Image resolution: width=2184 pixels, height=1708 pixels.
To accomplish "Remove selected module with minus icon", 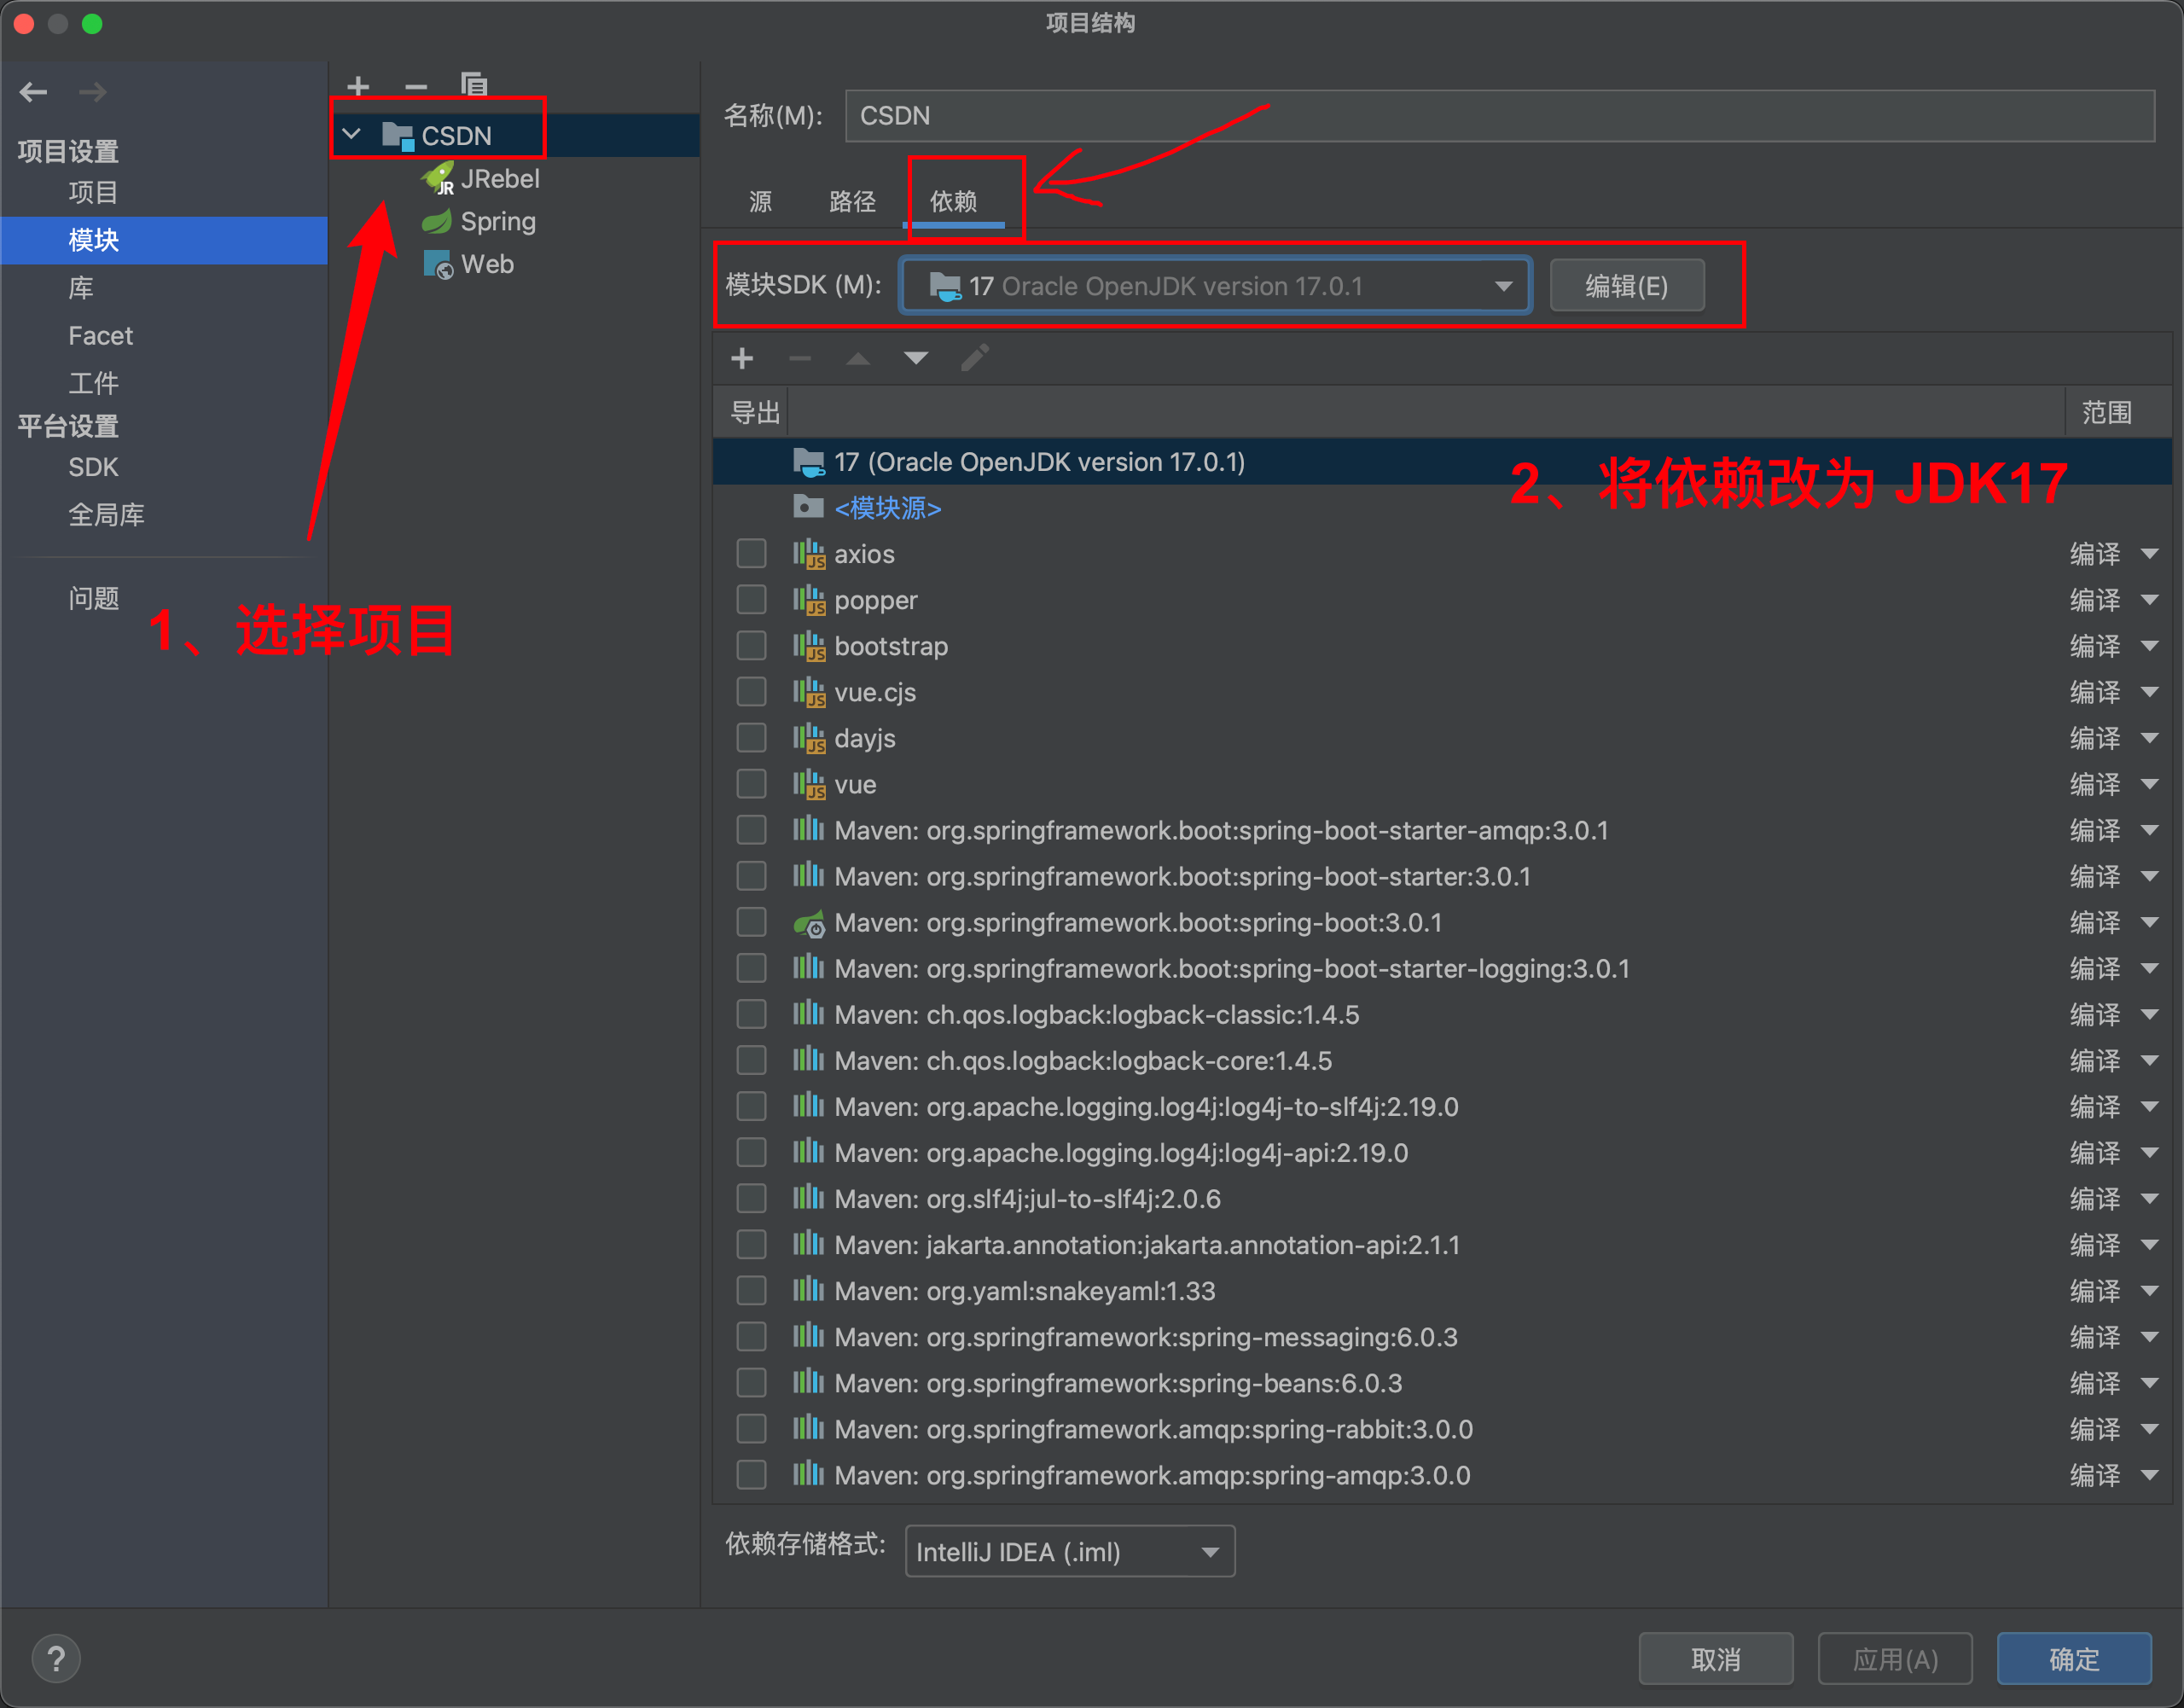I will (x=416, y=86).
